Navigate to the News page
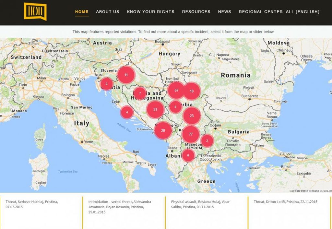This screenshot has height=229, width=332. click(224, 12)
